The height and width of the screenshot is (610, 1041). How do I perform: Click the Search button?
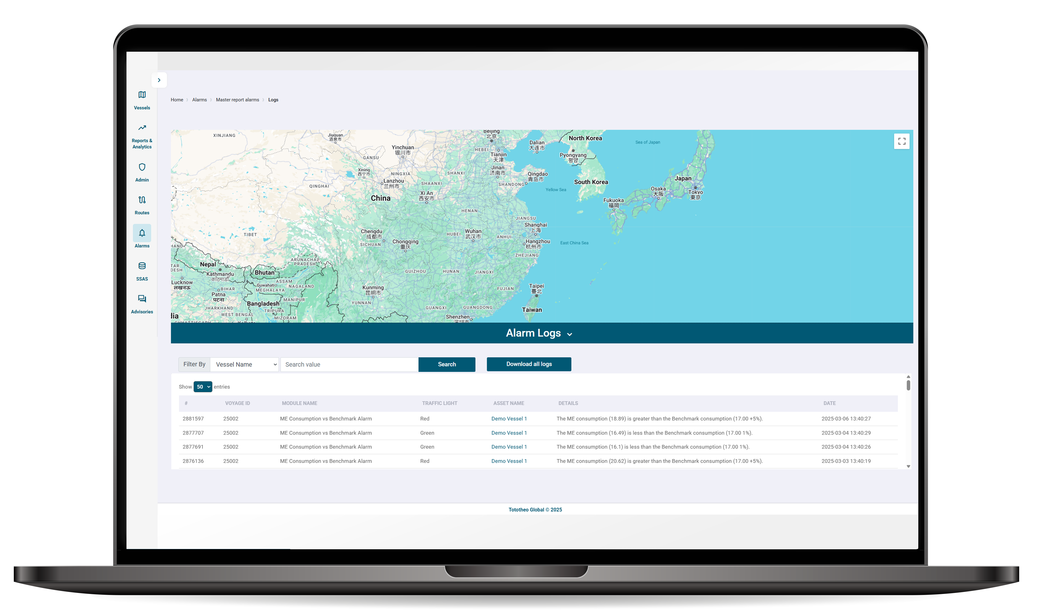pos(446,364)
